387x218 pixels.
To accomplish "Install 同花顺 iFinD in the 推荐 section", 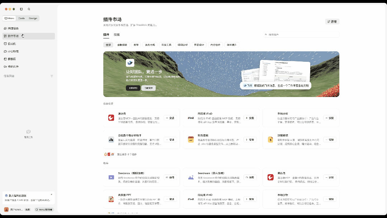I will coord(250,199).
